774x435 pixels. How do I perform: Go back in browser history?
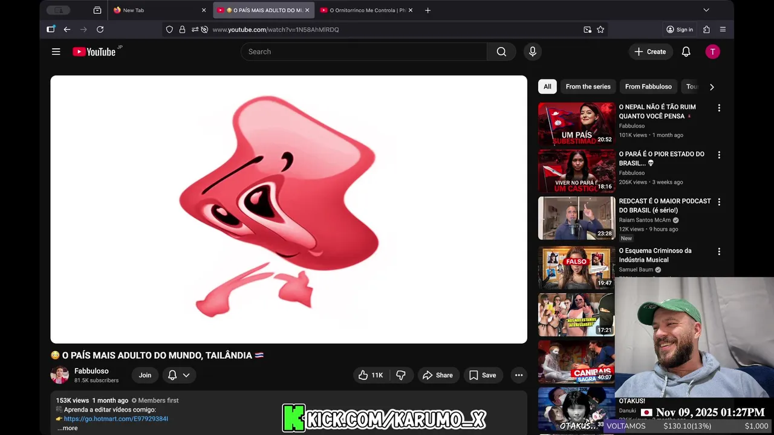click(x=67, y=30)
